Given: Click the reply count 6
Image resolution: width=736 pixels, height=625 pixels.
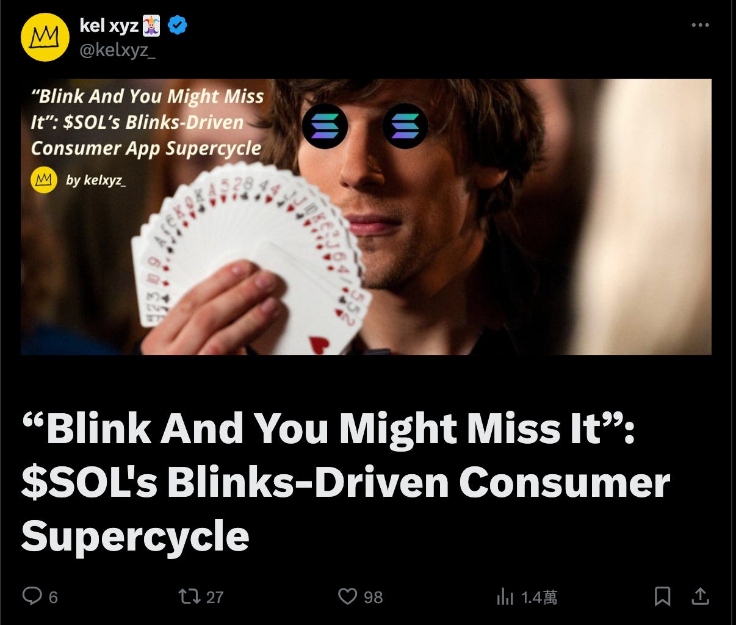Looking at the screenshot, I should (53, 597).
